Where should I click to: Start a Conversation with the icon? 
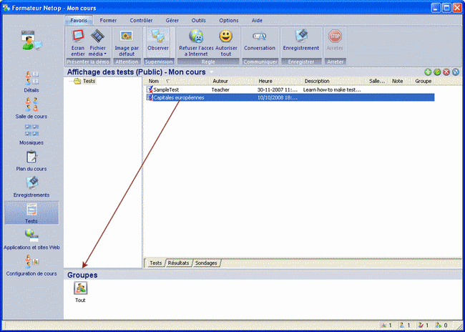tap(260, 36)
